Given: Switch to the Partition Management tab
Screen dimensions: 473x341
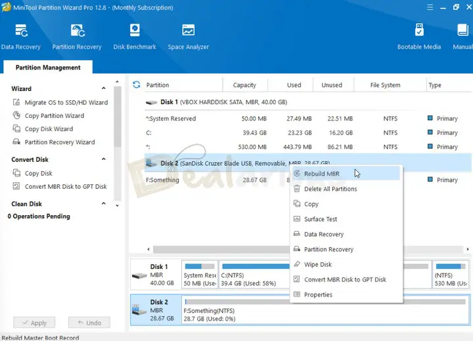Looking at the screenshot, I should [x=48, y=68].
